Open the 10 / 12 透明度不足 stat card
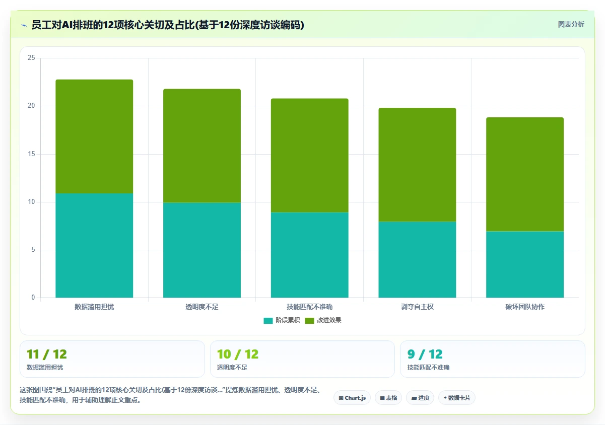Screen dimensions: 605x425 click(x=302, y=359)
